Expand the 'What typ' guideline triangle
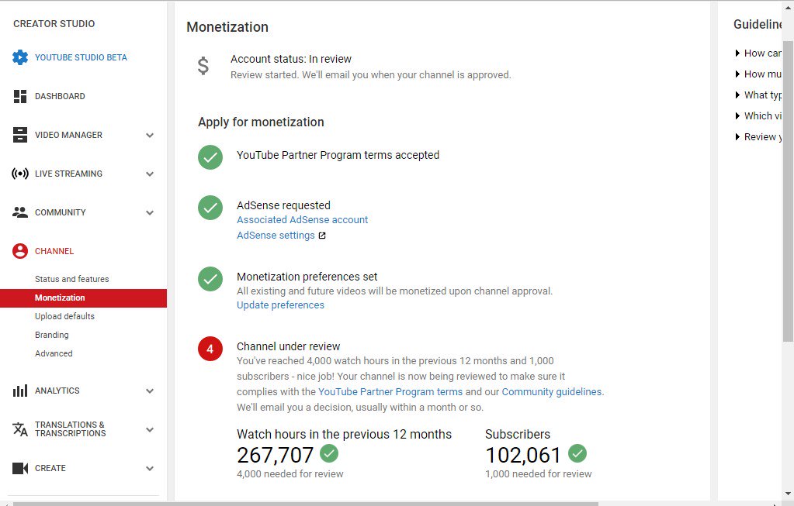This screenshot has height=506, width=794. (x=737, y=95)
